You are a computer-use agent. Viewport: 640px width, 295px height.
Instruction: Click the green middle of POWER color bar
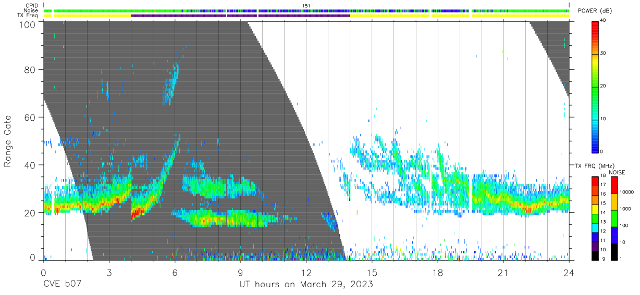596,86
